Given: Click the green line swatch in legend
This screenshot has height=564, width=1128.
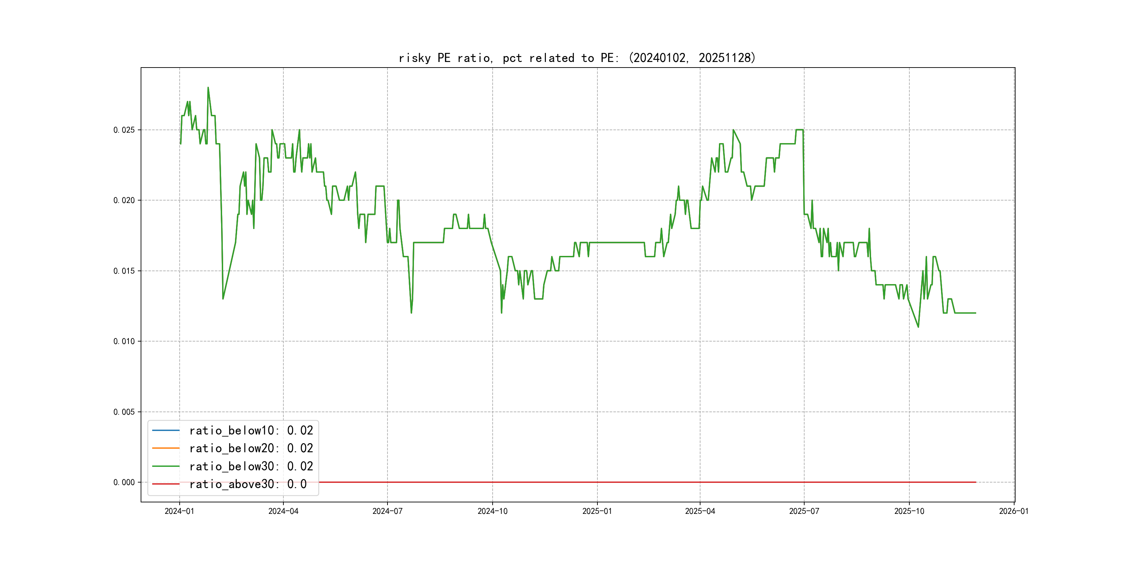Looking at the screenshot, I should click(x=165, y=467).
